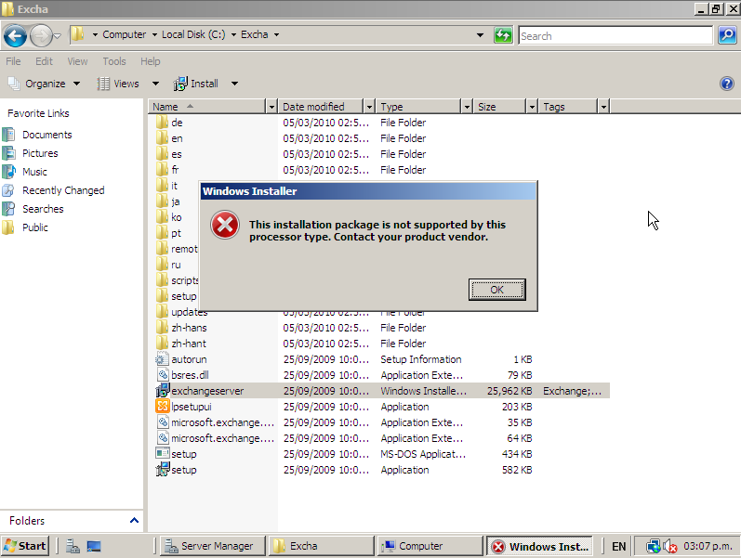Open the File menu
Image resolution: width=741 pixels, height=558 pixels.
pyautogui.click(x=13, y=61)
